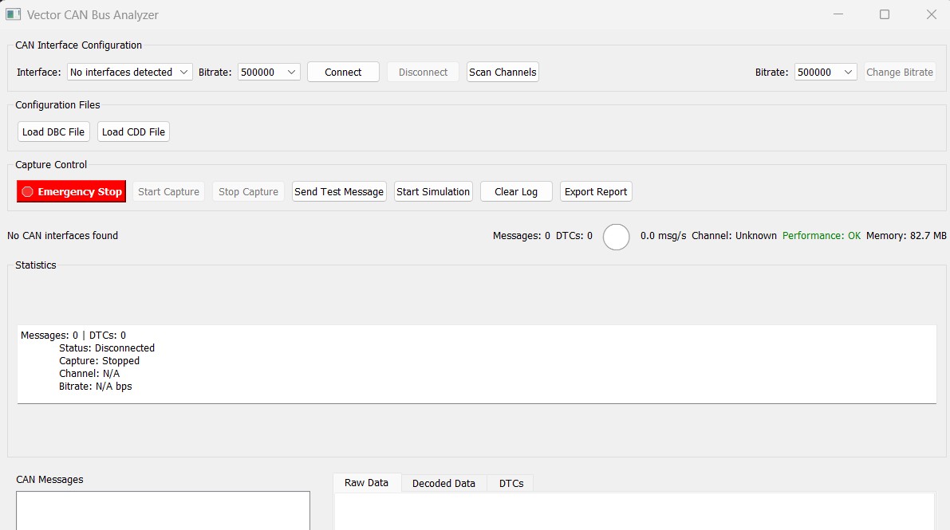Expand the right-side Bitrate dropdown
This screenshot has height=530, width=950.
826,73
